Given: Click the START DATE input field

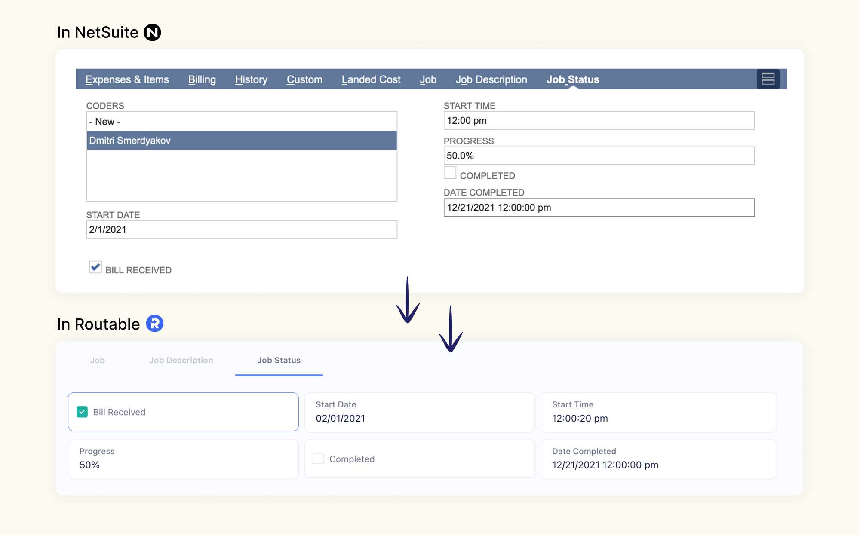Looking at the screenshot, I should click(241, 230).
